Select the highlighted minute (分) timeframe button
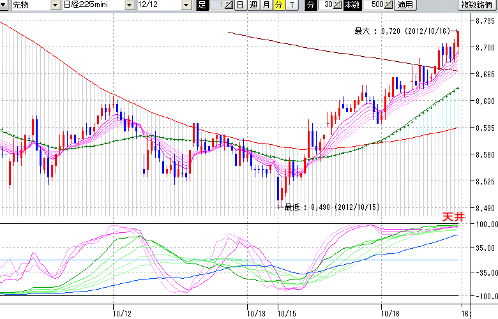Image resolution: width=498 pixels, height=319 pixels. tap(278, 5)
